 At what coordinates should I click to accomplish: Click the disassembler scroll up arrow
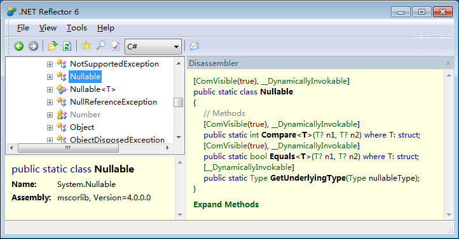click(449, 75)
